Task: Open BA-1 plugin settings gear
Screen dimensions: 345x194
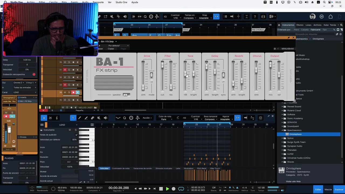Action: tap(275, 49)
